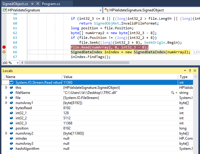Click the C# project icon in the HPValidateSignature dropdown
The width and height of the screenshot is (200, 154).
click(x=5, y=10)
